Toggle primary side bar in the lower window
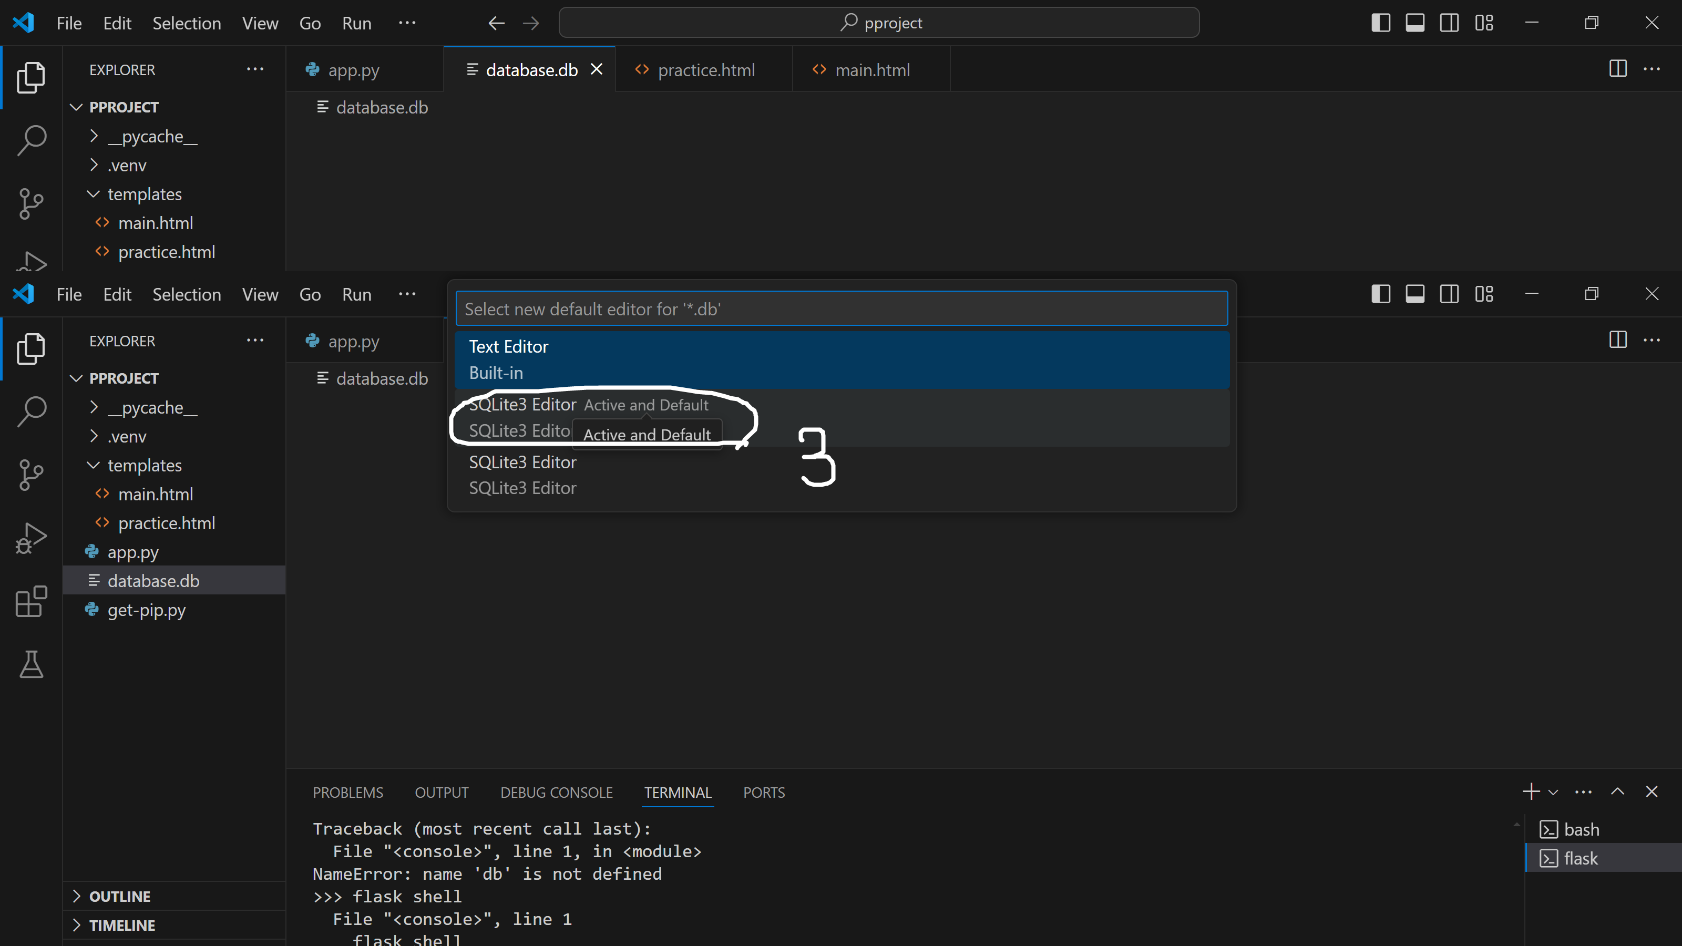This screenshot has width=1682, height=946. [1380, 294]
